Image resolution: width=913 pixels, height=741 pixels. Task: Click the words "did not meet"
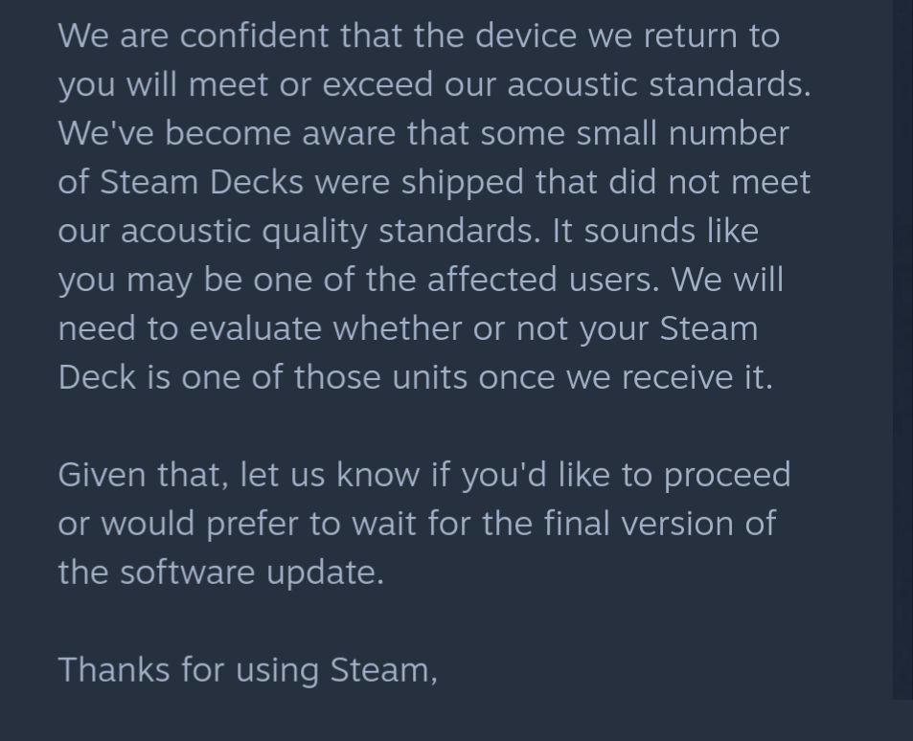coord(710,182)
